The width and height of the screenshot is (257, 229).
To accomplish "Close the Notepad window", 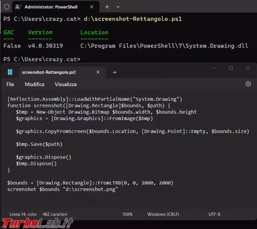I will [248, 68].
